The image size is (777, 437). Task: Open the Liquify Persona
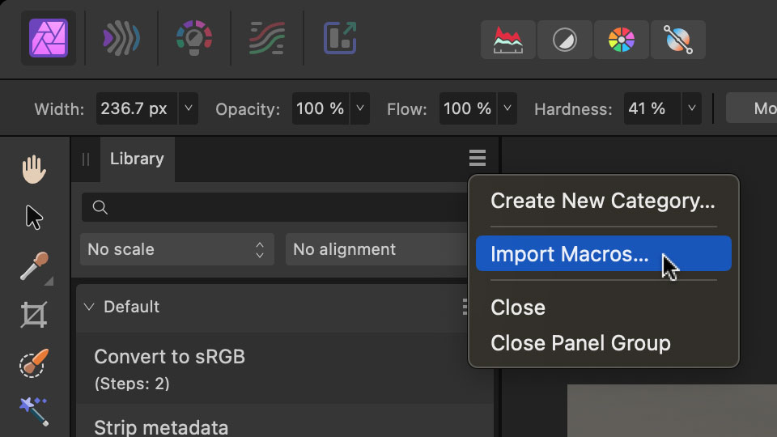coord(121,38)
